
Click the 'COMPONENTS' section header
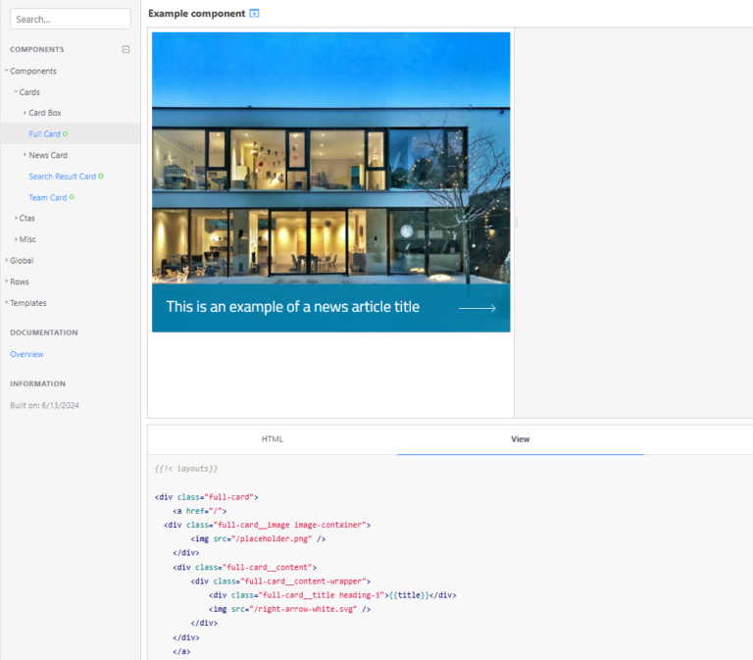point(37,49)
